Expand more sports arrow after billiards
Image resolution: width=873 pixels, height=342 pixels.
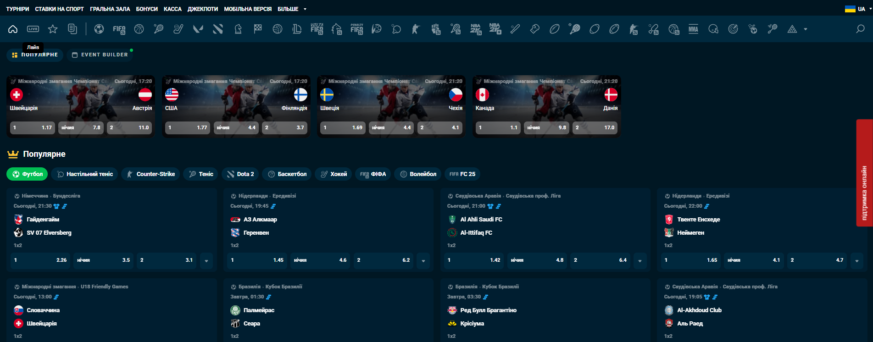tap(806, 29)
